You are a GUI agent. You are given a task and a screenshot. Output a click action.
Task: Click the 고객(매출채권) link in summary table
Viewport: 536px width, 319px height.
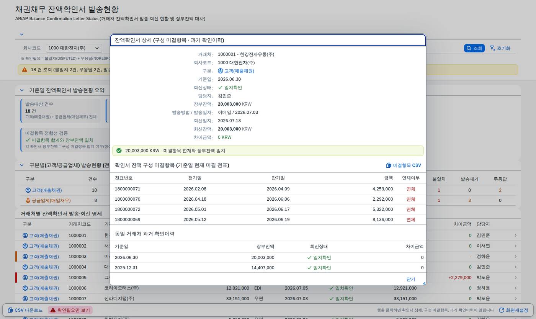44,190
